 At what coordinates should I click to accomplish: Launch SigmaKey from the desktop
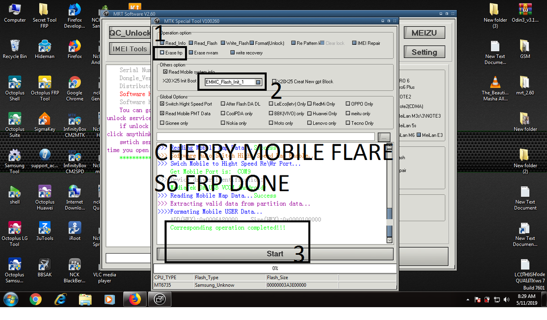[44, 122]
